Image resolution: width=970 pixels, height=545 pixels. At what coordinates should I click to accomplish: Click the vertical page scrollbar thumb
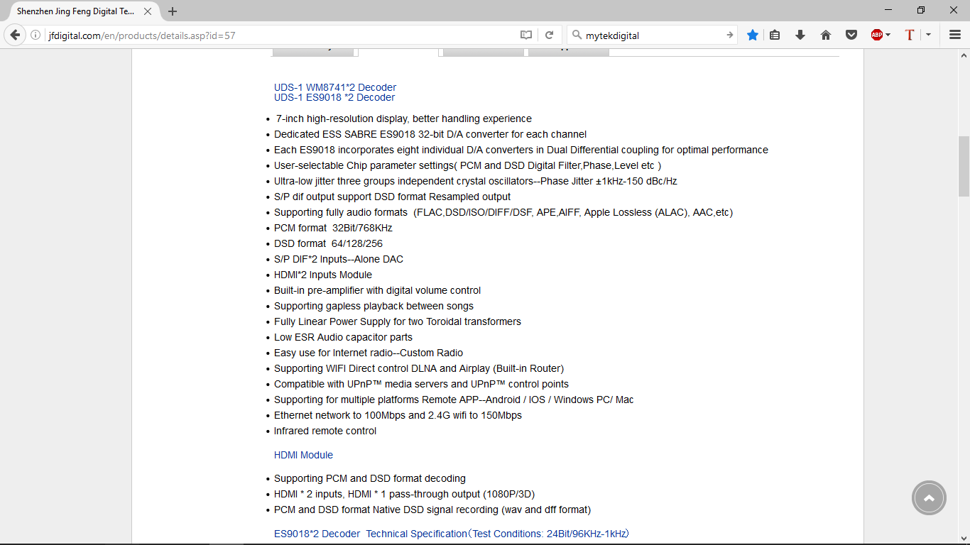pos(964,166)
